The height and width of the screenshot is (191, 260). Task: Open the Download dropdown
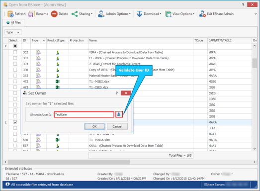tap(161, 14)
